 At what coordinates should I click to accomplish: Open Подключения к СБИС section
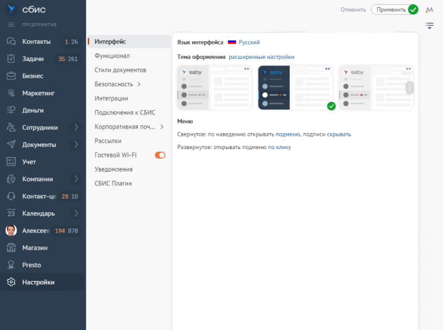click(x=125, y=113)
